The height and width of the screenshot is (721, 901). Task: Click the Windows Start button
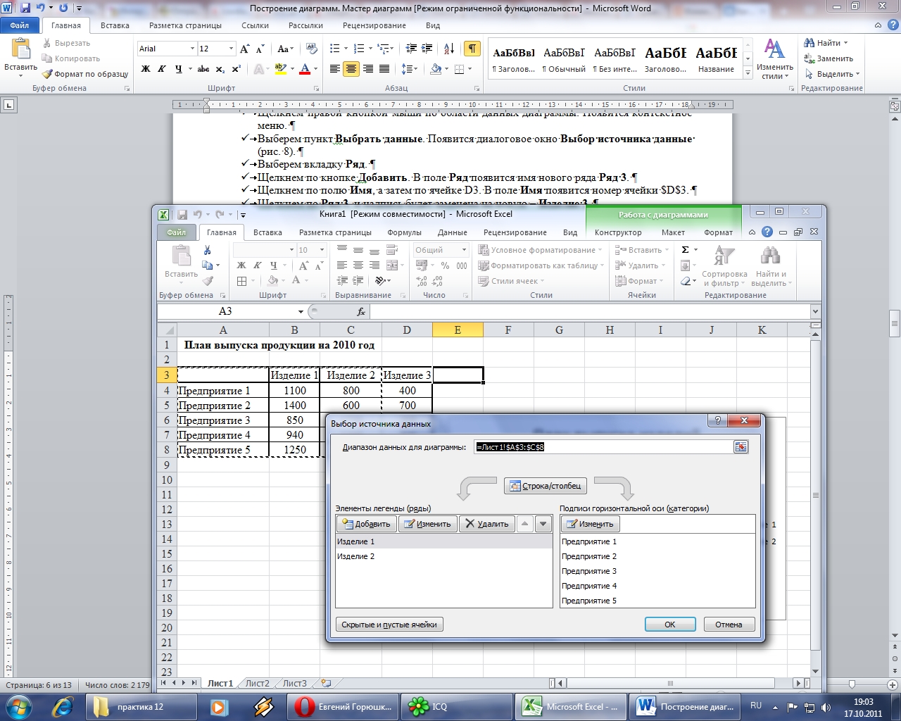click(18, 706)
